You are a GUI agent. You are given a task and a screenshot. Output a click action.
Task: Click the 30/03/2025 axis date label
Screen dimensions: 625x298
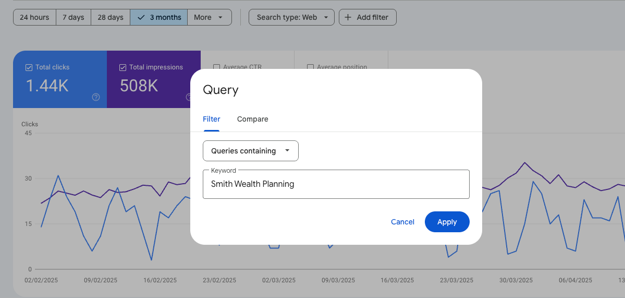(516, 280)
